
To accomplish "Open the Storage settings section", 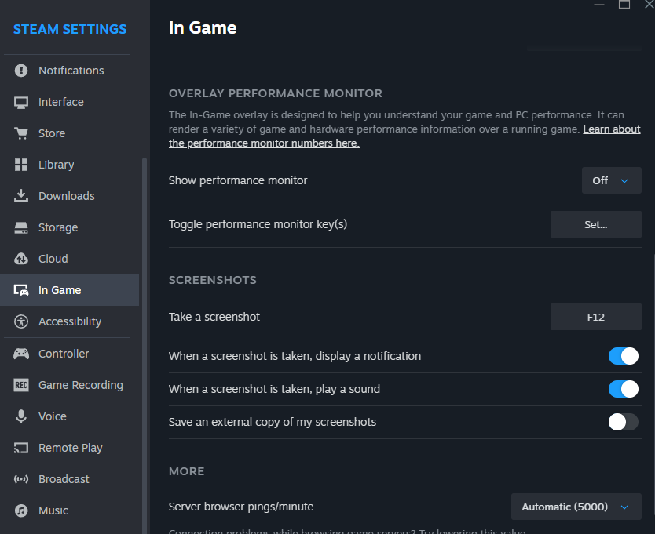I will click(x=69, y=227).
